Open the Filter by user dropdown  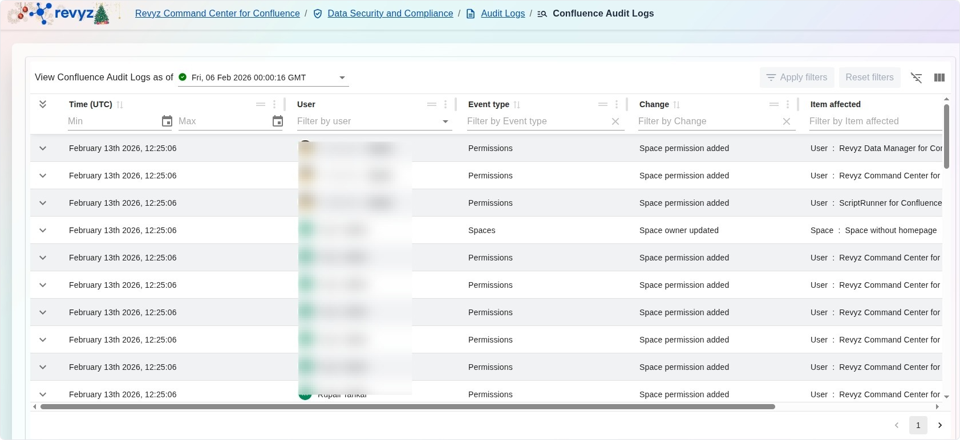tap(445, 121)
